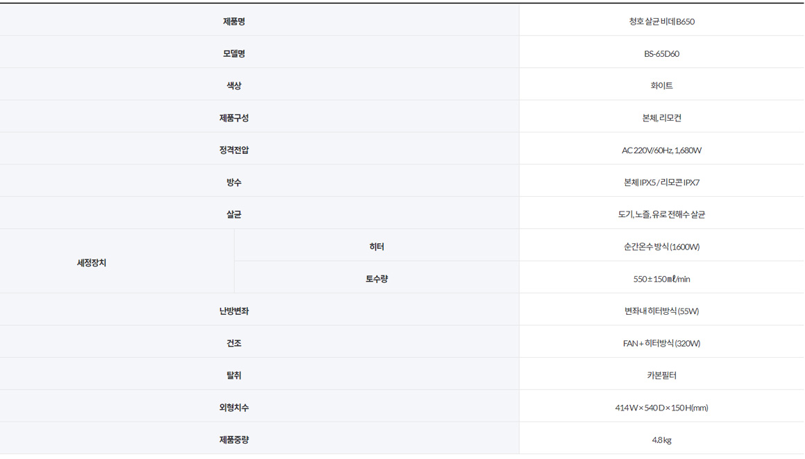Select the 4.8 kg weight value

(661, 440)
